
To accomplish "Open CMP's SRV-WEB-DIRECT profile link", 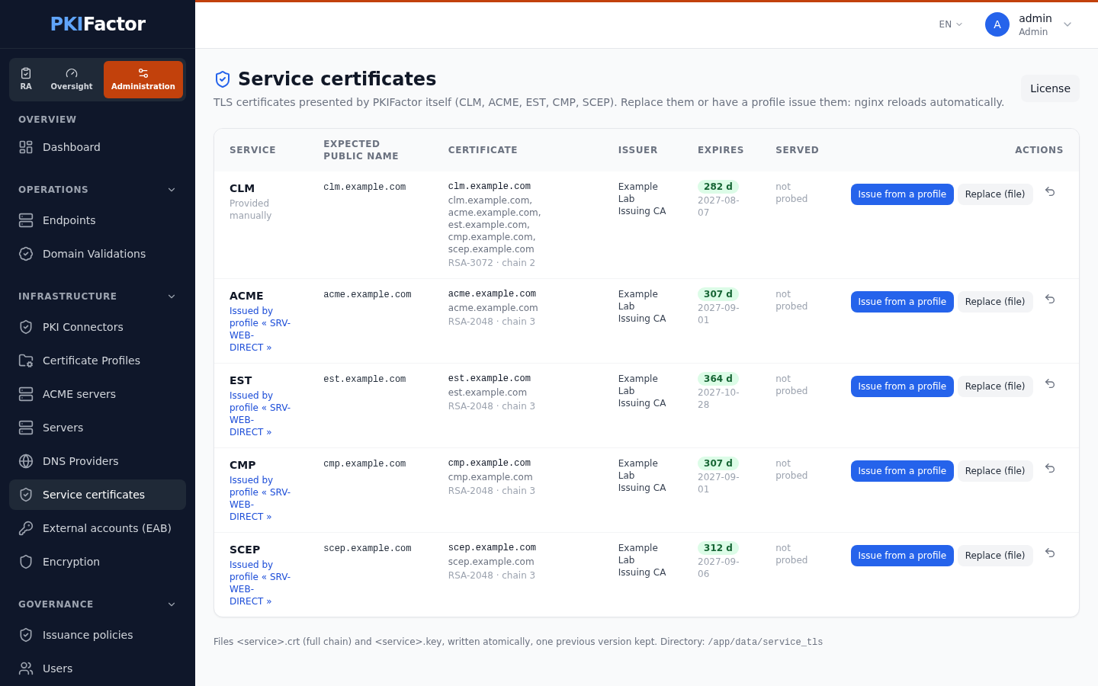I will [260, 498].
